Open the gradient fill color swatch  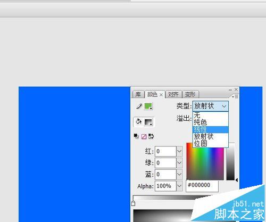[x=148, y=122]
